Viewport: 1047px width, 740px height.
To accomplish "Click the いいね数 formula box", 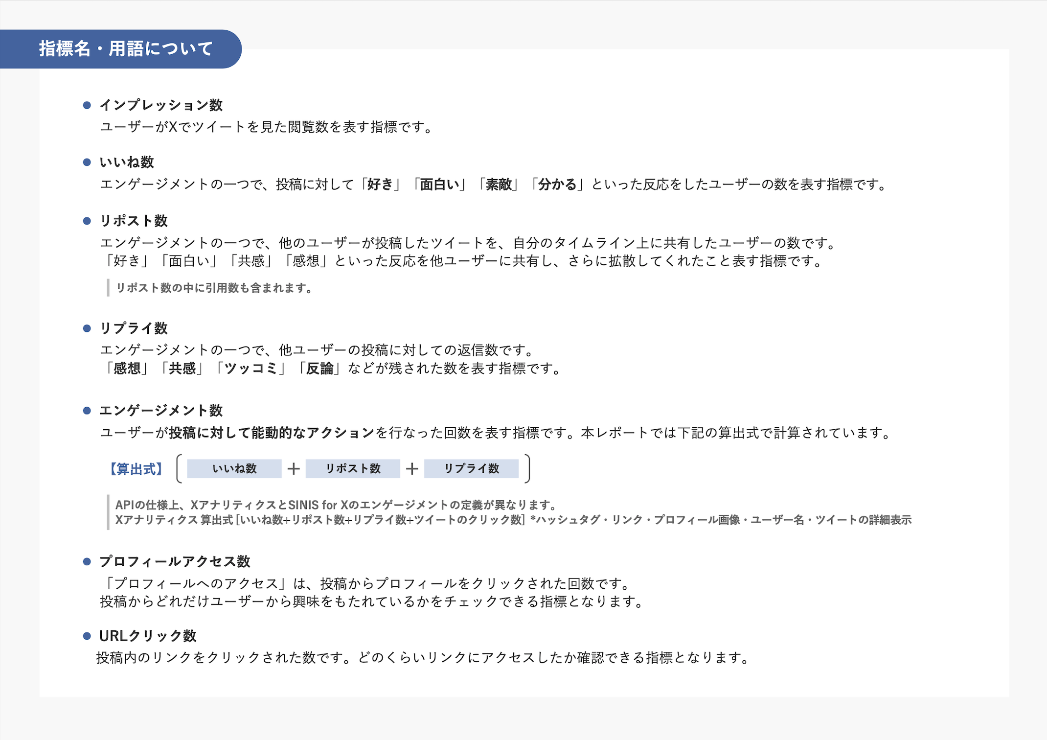I will click(234, 468).
